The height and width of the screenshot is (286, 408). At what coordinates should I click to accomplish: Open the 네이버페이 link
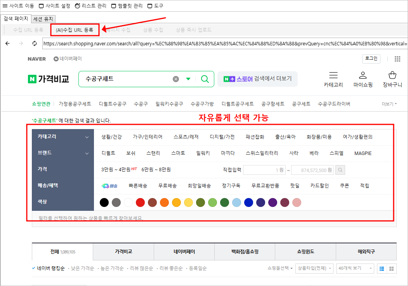pos(68,59)
